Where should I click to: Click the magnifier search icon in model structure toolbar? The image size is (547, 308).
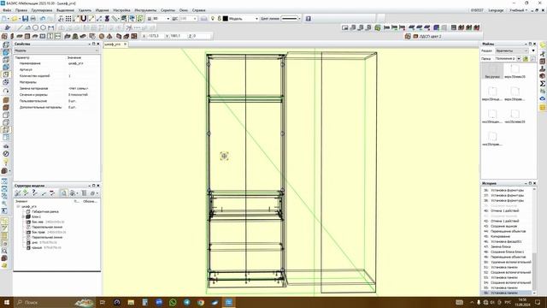[64, 193]
